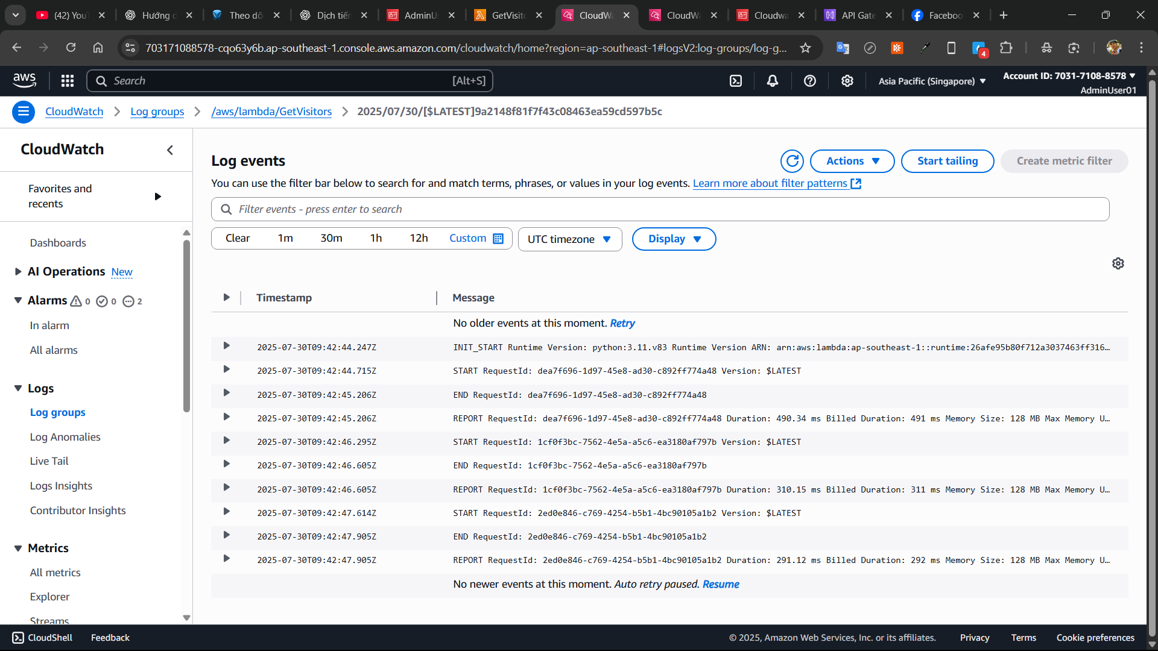1158x651 pixels.
Task: Open the notifications bell
Action: click(773, 81)
